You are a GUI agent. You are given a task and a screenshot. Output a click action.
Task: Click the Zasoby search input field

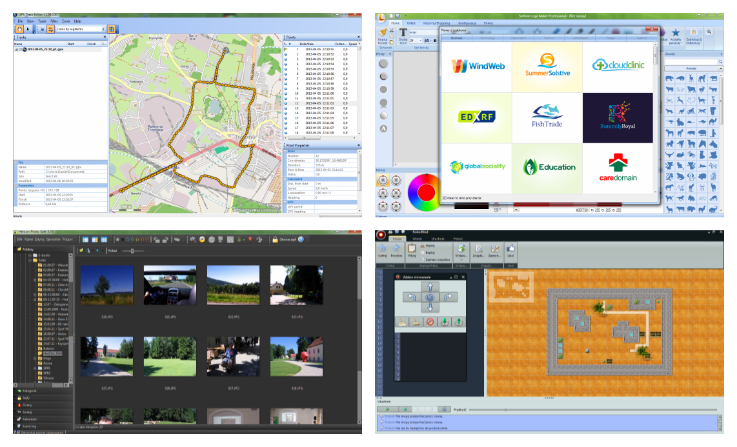coord(691,61)
